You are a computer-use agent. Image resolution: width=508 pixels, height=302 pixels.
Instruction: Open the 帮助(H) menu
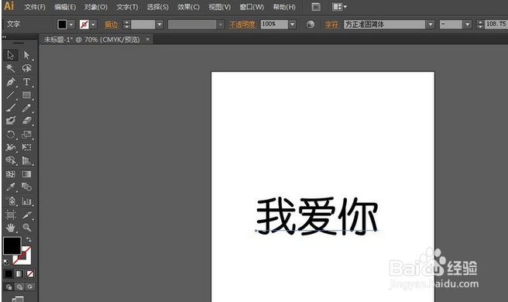click(x=284, y=7)
